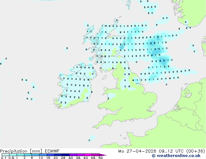
Task: Click the '25' legend value
Action: [x=63, y=158]
